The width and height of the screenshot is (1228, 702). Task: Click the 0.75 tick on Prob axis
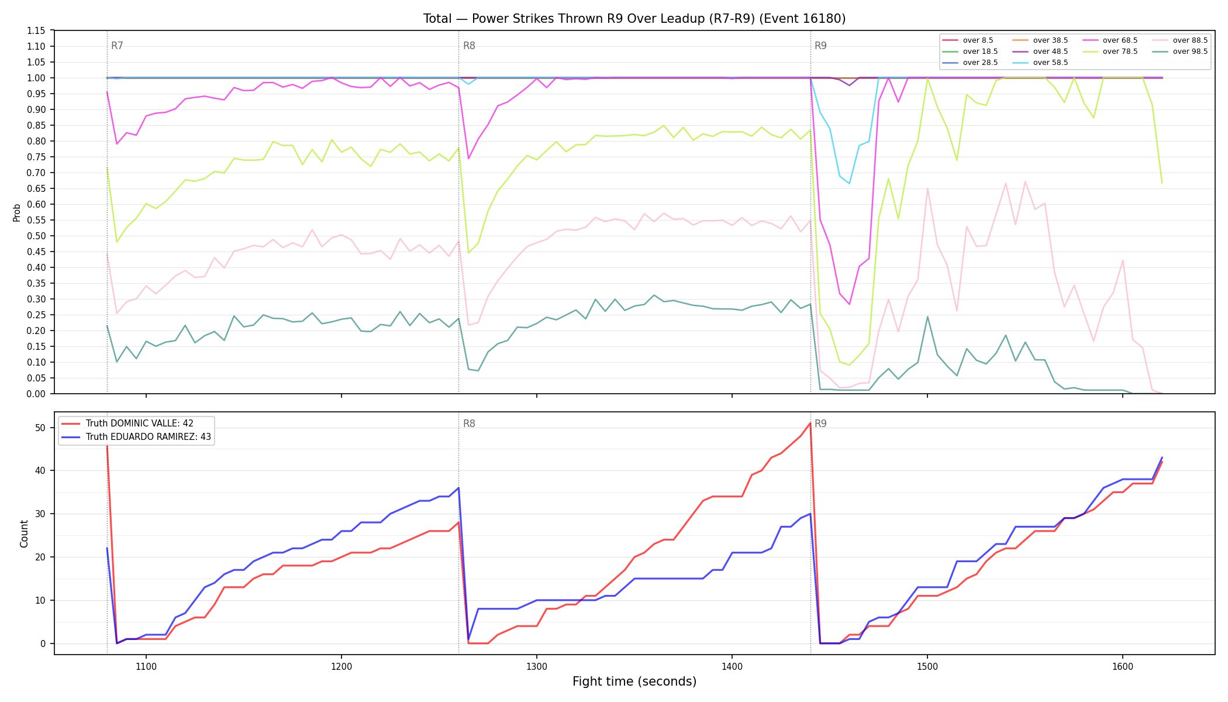pos(36,157)
